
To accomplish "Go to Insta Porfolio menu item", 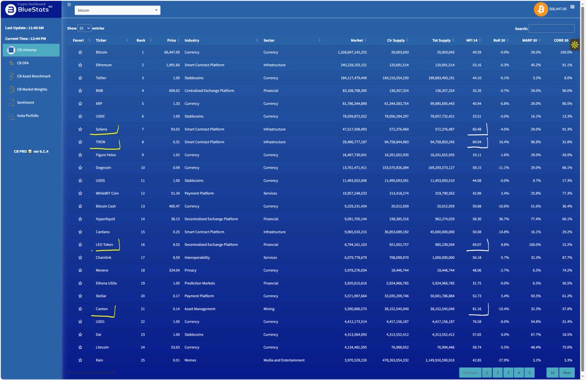I will pos(27,116).
